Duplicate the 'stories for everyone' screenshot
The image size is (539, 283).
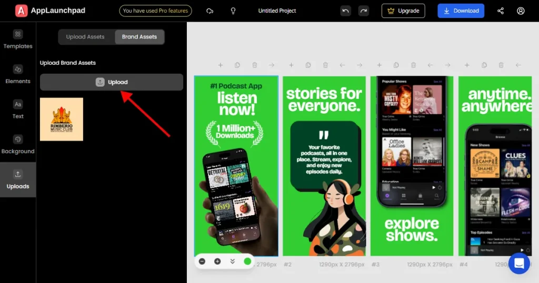[308, 65]
